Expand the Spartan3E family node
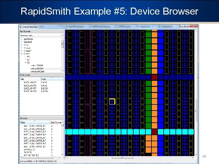The width and height of the screenshot is (219, 164). click(22, 39)
